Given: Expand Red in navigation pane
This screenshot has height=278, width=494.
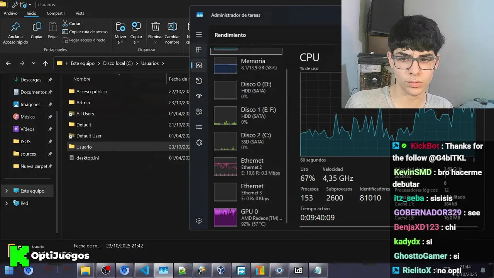Looking at the screenshot, I should [7, 203].
